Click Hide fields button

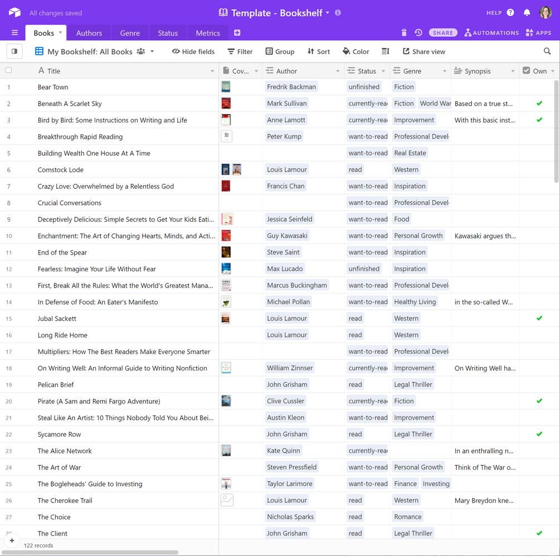click(x=193, y=51)
